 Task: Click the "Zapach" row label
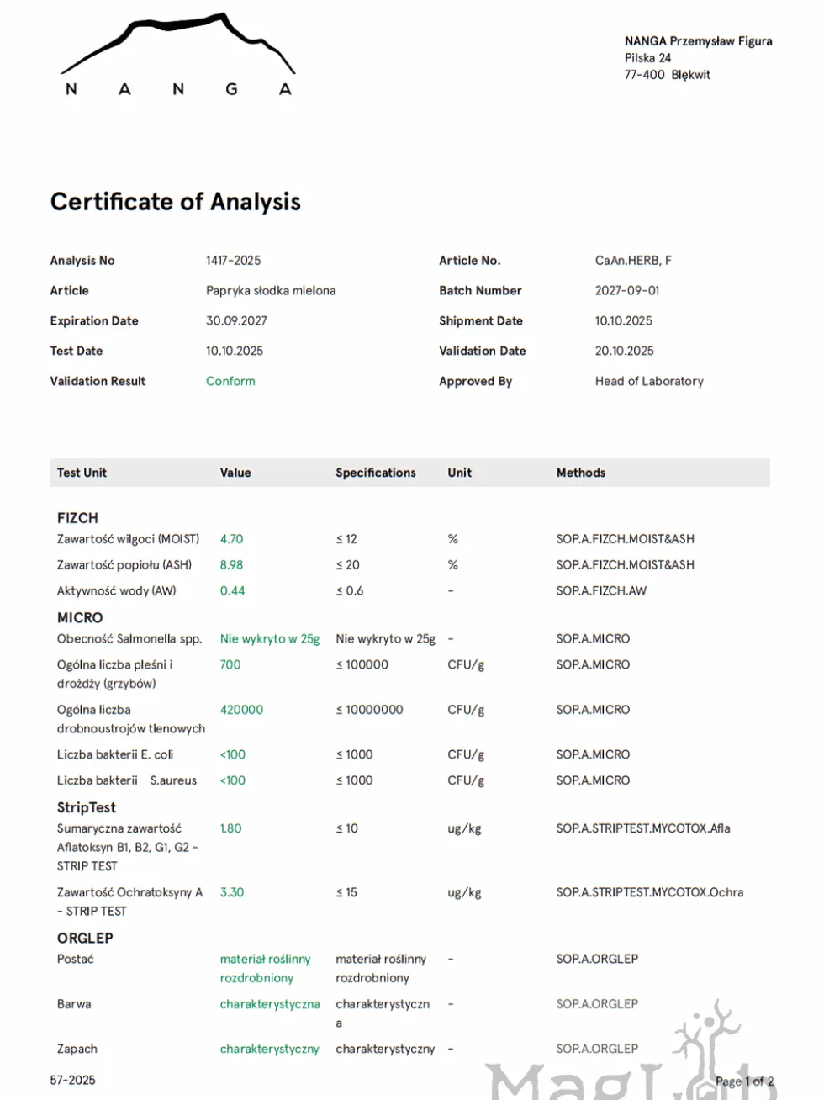pyautogui.click(x=77, y=1050)
